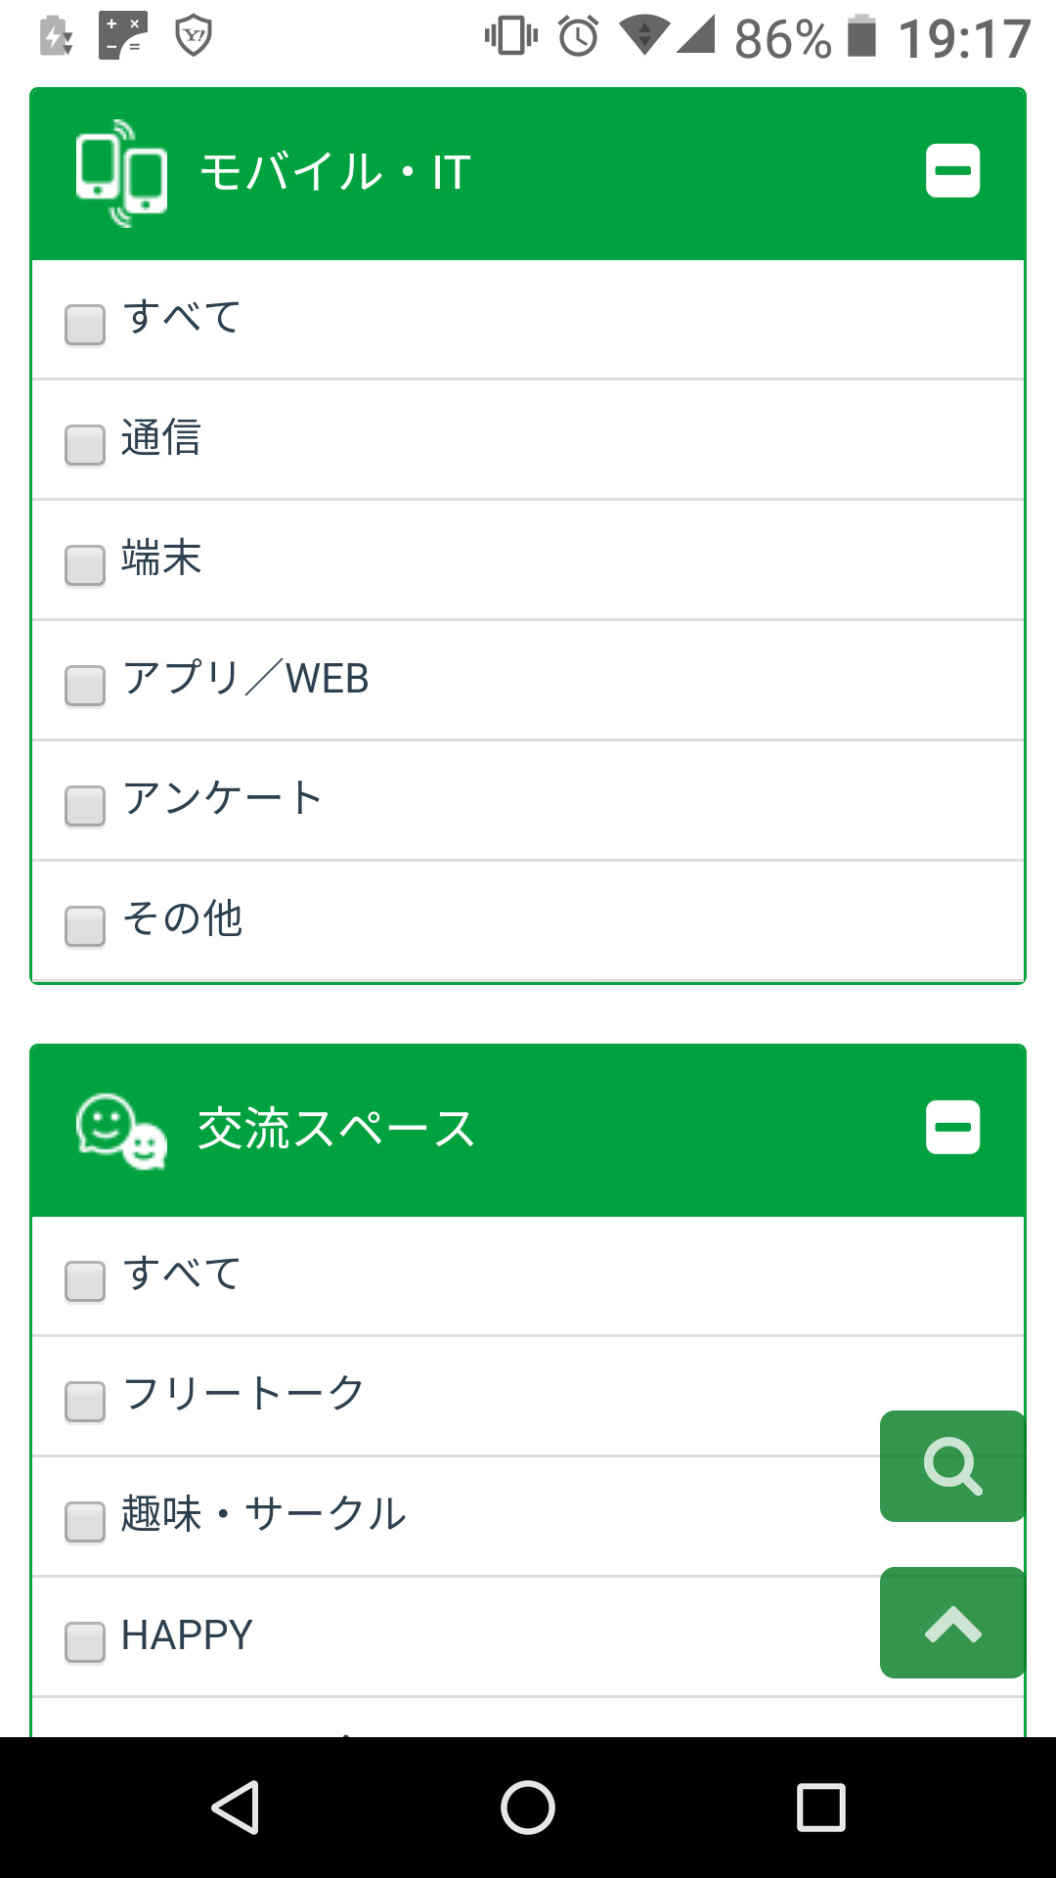Image resolution: width=1056 pixels, height=1878 pixels.
Task: Tap the mobile phones category icon
Action: 121,173
